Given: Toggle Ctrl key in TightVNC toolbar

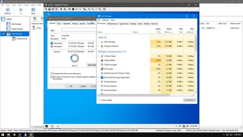Looking at the screenshot, I should (x=76, y=9).
